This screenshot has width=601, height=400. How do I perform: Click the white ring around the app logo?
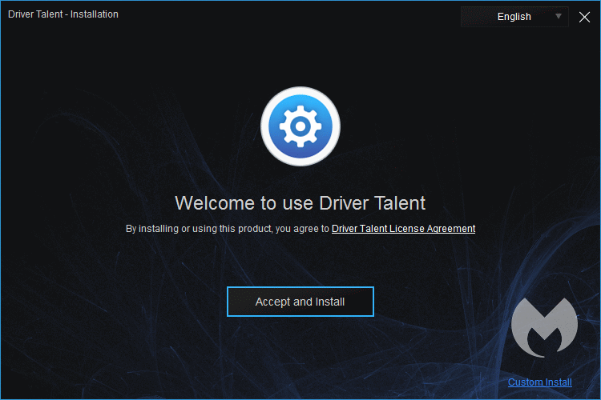300,90
